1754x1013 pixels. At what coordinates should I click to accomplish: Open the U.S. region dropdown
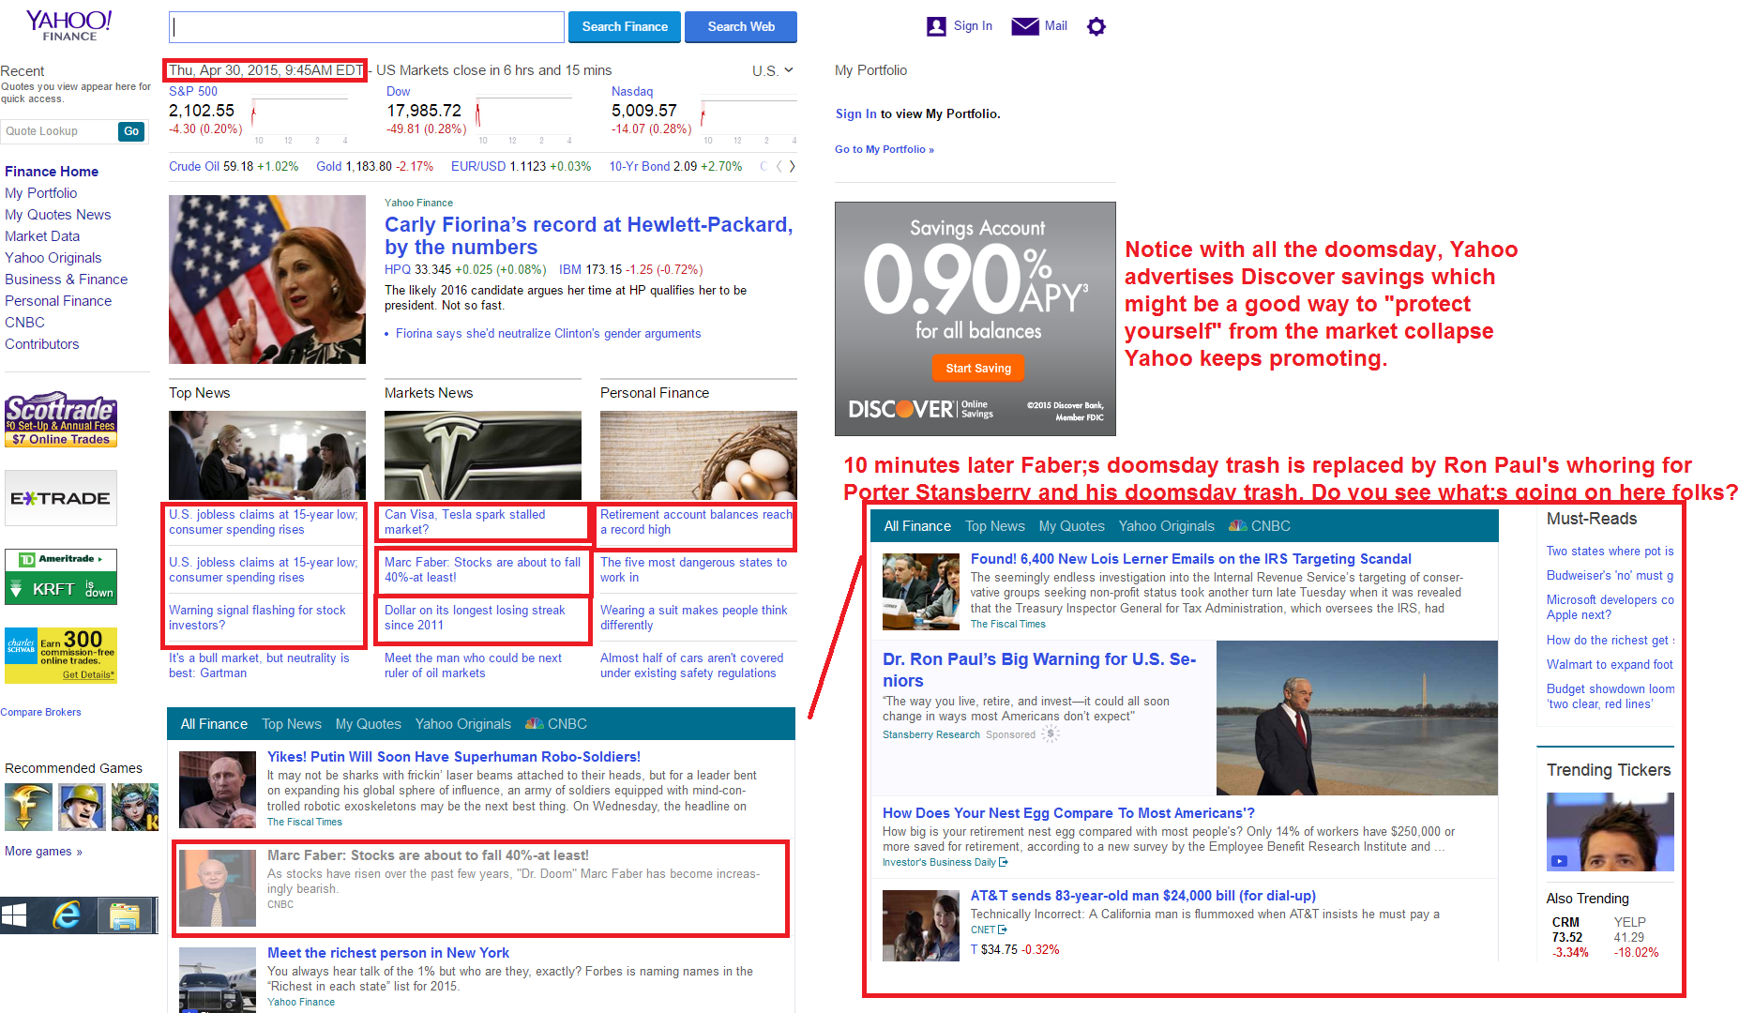coord(773,70)
